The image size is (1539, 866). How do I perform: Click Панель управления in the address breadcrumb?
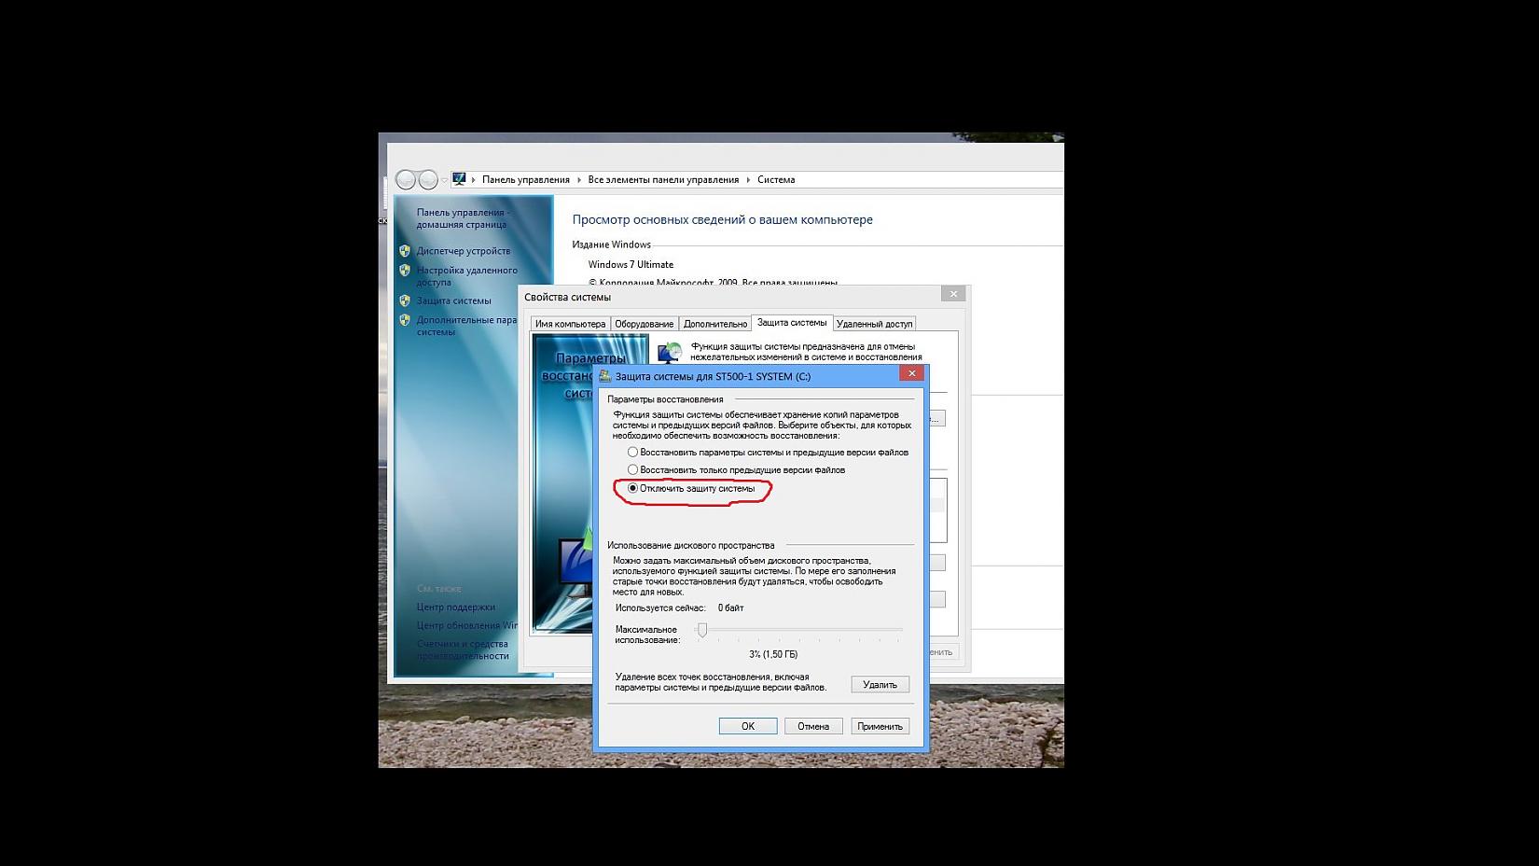click(x=526, y=179)
